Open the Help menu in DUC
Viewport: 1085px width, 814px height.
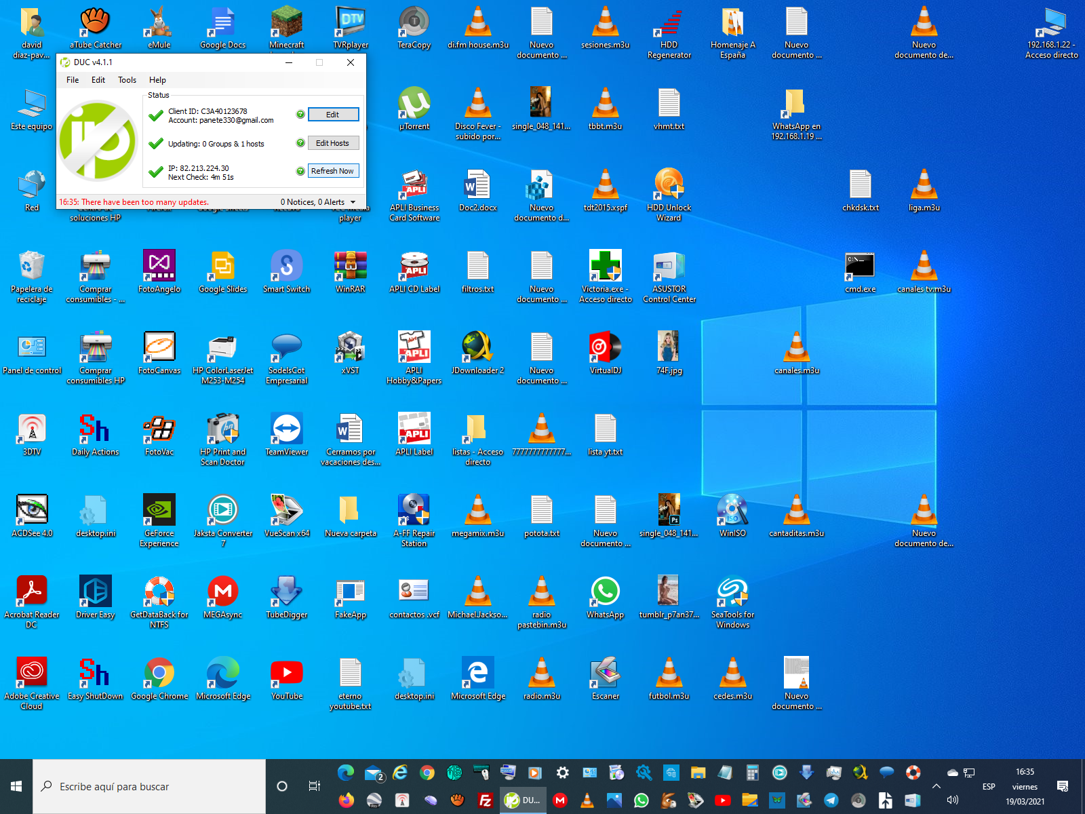point(157,80)
